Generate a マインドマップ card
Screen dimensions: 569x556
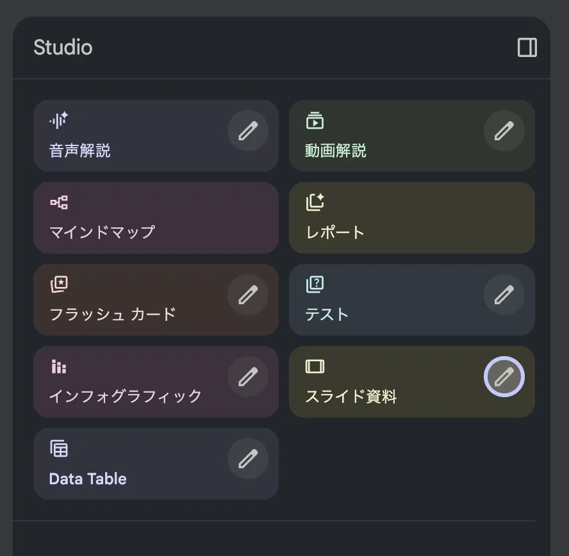[x=156, y=218]
